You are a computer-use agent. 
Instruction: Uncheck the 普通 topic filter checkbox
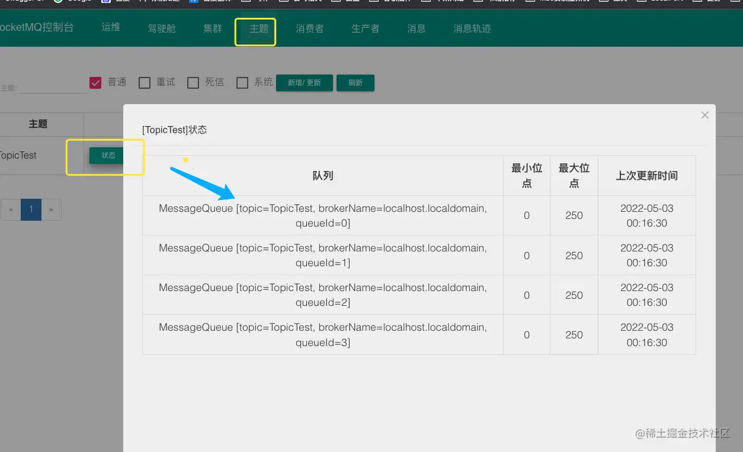(95, 83)
